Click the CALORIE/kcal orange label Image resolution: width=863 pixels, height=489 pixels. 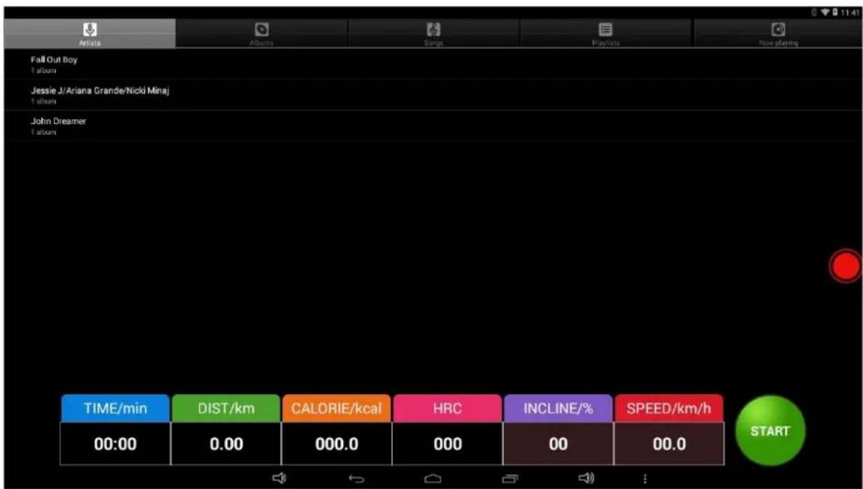[x=336, y=408]
